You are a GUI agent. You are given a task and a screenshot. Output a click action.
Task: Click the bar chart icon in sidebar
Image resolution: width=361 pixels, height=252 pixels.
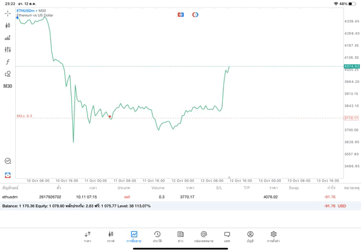point(7,38)
